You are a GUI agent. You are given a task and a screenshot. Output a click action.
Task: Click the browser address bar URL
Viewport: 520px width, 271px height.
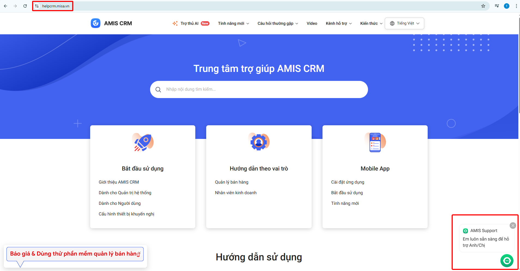[56, 6]
